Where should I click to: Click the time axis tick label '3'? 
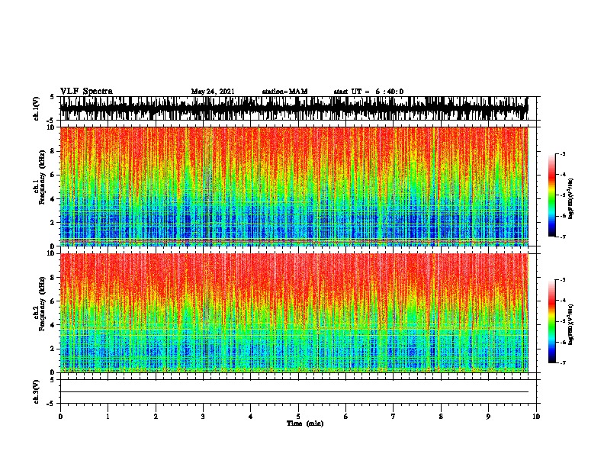203,417
